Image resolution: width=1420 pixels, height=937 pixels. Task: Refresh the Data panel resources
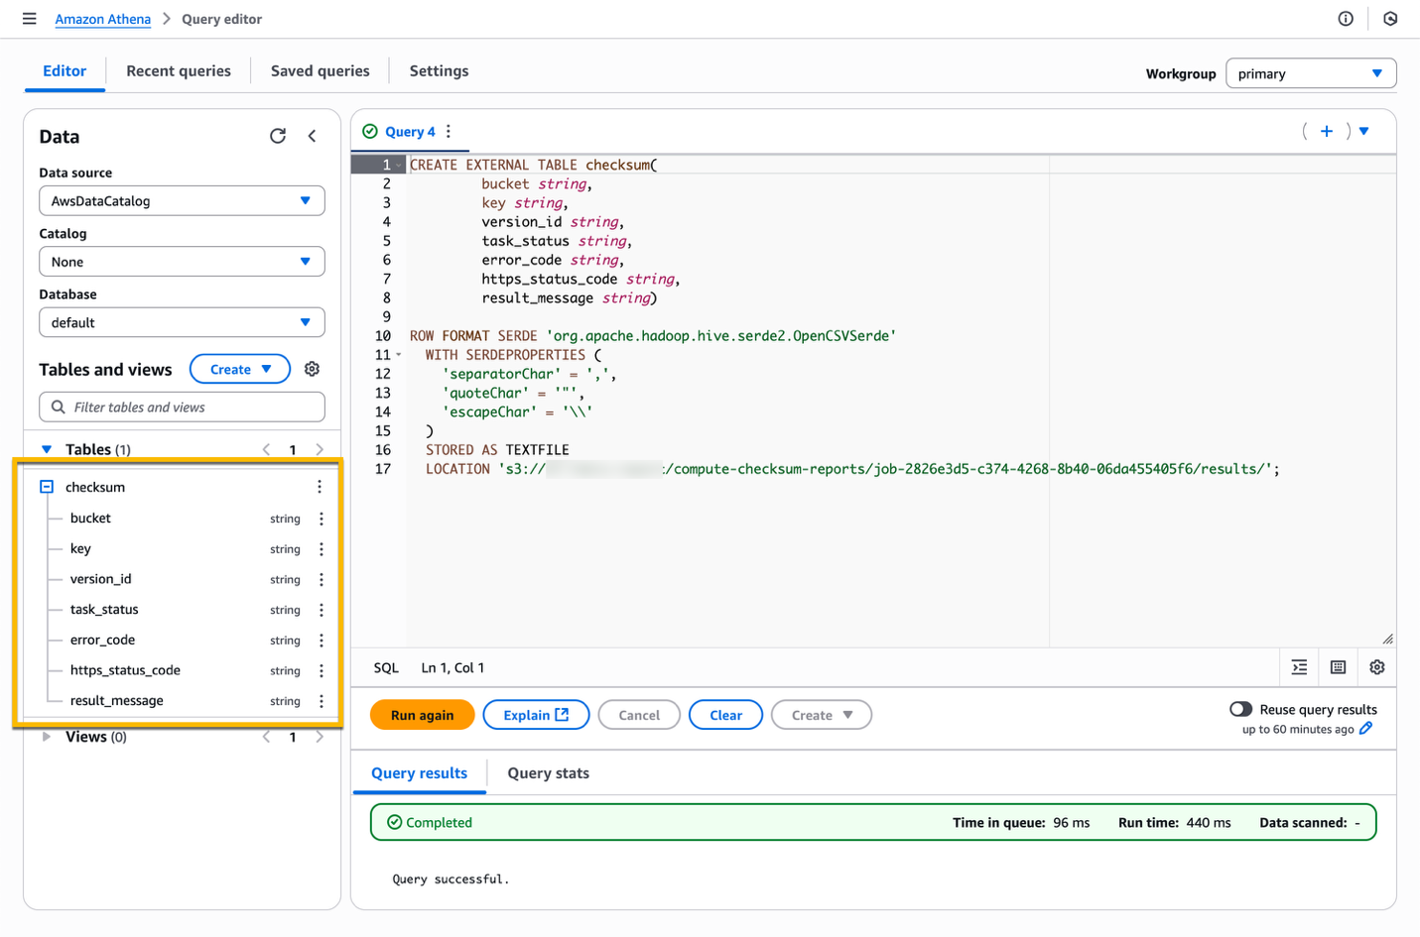tap(278, 136)
